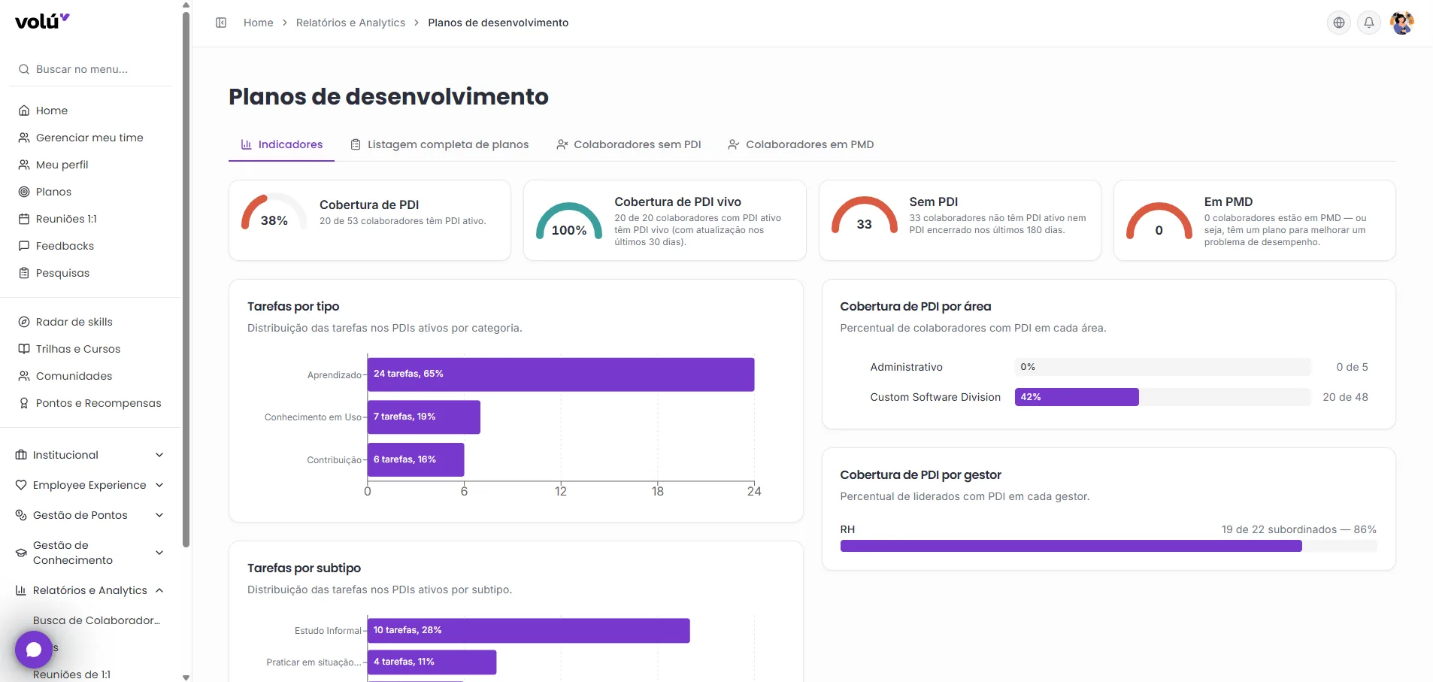The image size is (1433, 682).
Task: Open the chat support bubble
Action: click(34, 650)
